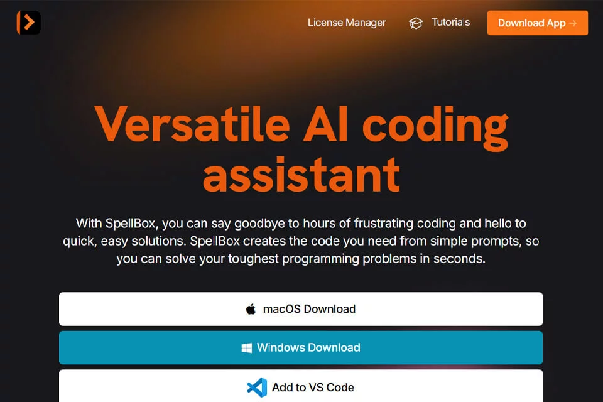Click the VS Code logo icon

pos(257,388)
